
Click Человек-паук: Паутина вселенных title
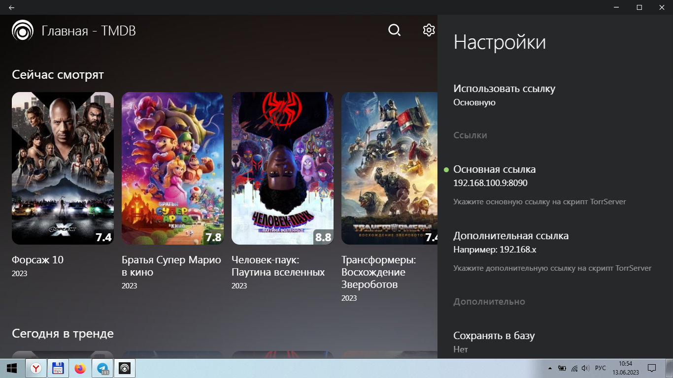(278, 266)
